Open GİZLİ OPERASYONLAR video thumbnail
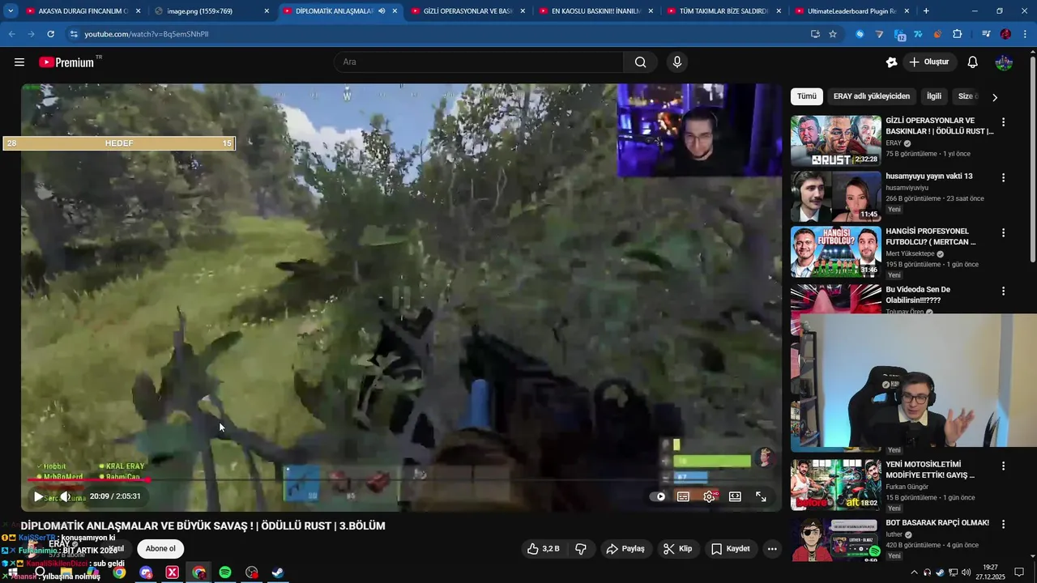 pyautogui.click(x=835, y=141)
